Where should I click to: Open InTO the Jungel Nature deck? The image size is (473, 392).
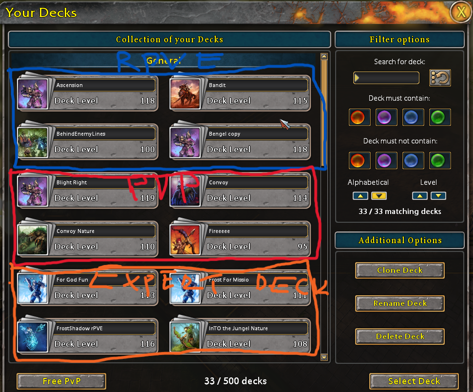[x=240, y=336]
